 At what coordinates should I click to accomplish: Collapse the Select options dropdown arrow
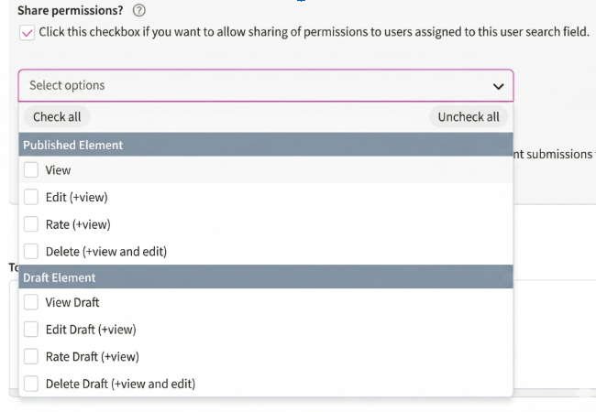click(x=498, y=86)
